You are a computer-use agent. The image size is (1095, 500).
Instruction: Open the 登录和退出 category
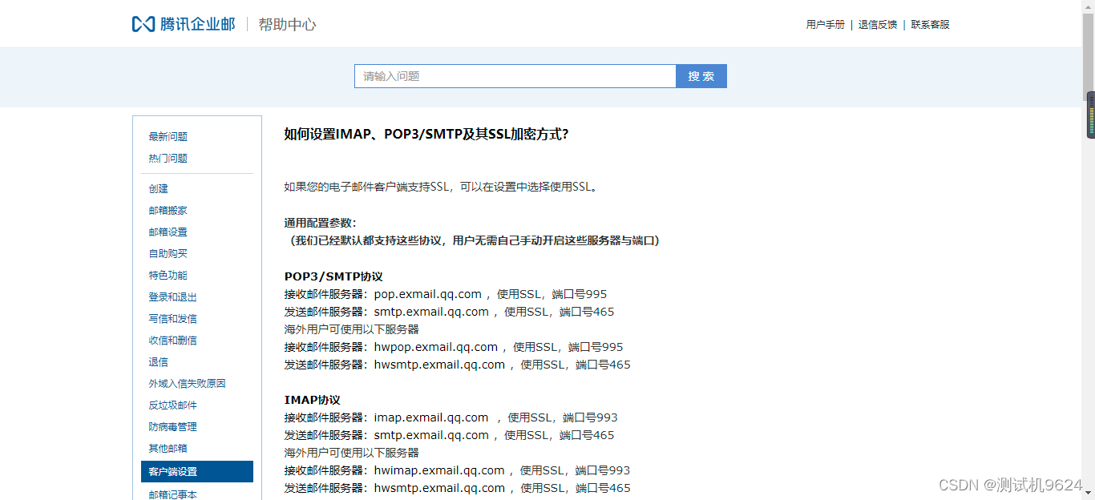coord(173,297)
